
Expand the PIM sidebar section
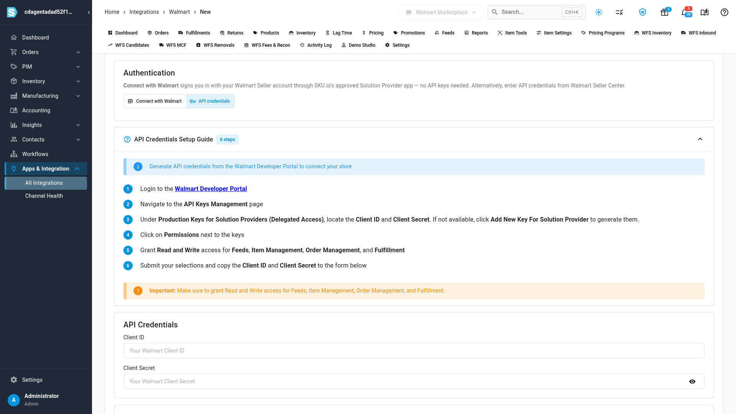tap(78, 67)
